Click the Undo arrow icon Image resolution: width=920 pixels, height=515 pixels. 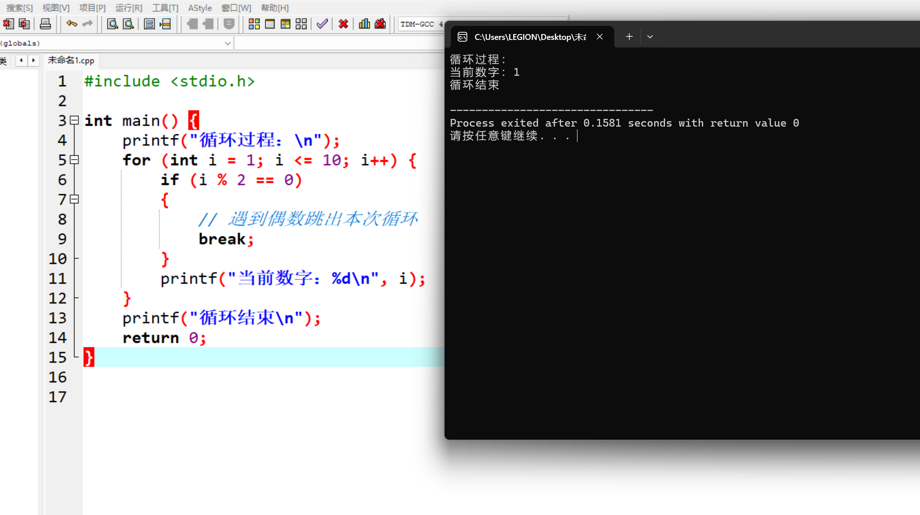point(71,24)
